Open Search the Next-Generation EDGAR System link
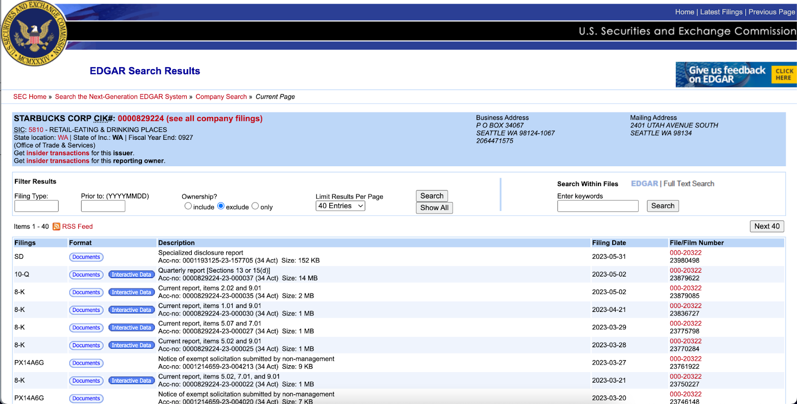This screenshot has width=797, height=404. tap(121, 97)
